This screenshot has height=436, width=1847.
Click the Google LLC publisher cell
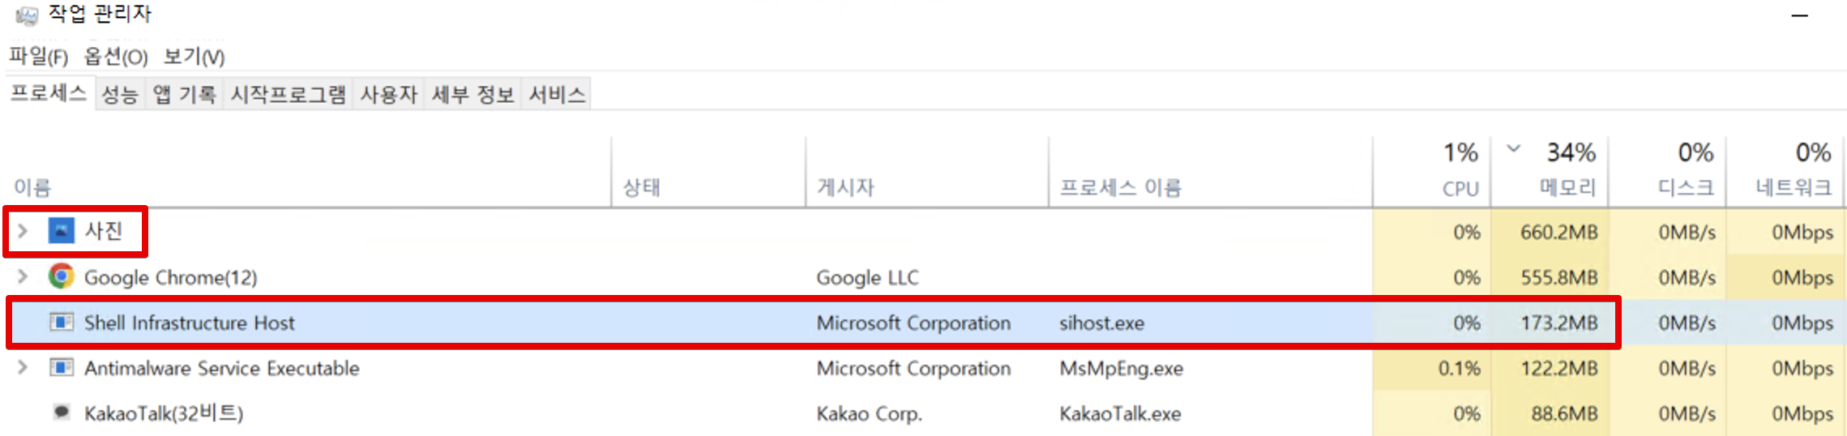(x=867, y=277)
